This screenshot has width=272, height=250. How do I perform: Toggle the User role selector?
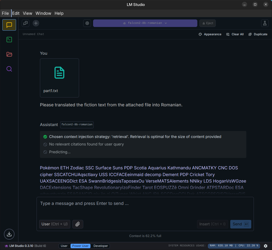pos(54,224)
